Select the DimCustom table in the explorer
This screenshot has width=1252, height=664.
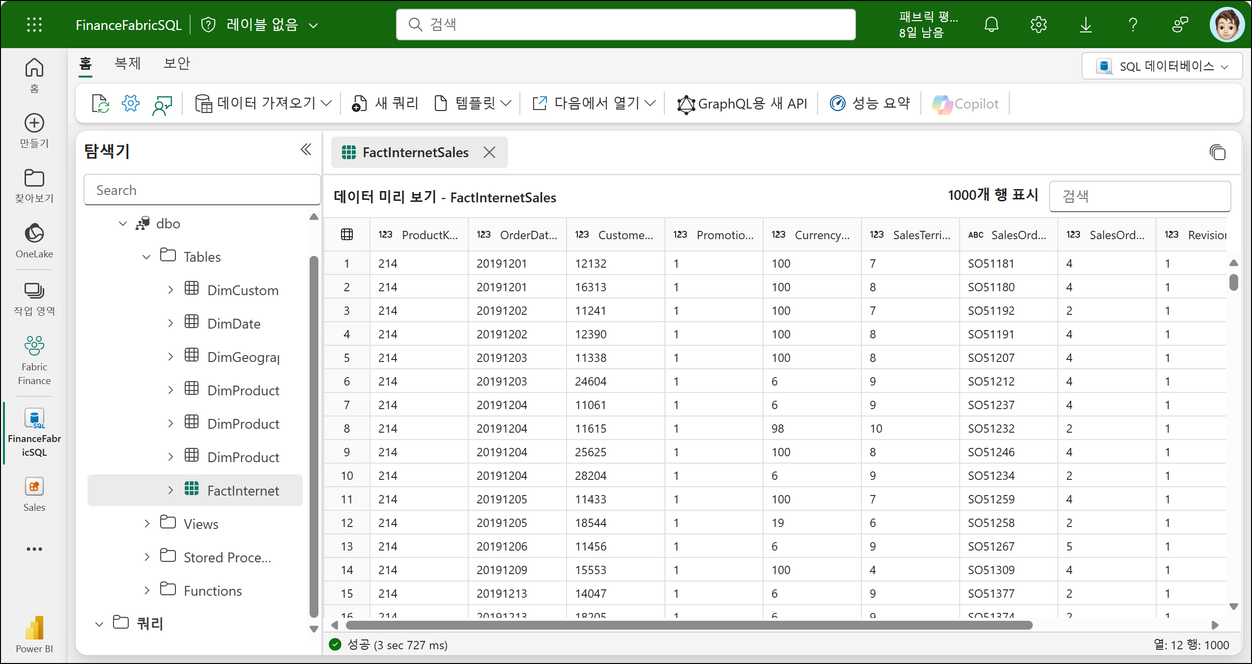click(x=243, y=290)
